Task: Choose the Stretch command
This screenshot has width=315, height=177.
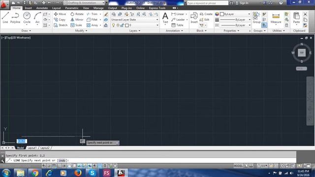Action: tap(61, 25)
